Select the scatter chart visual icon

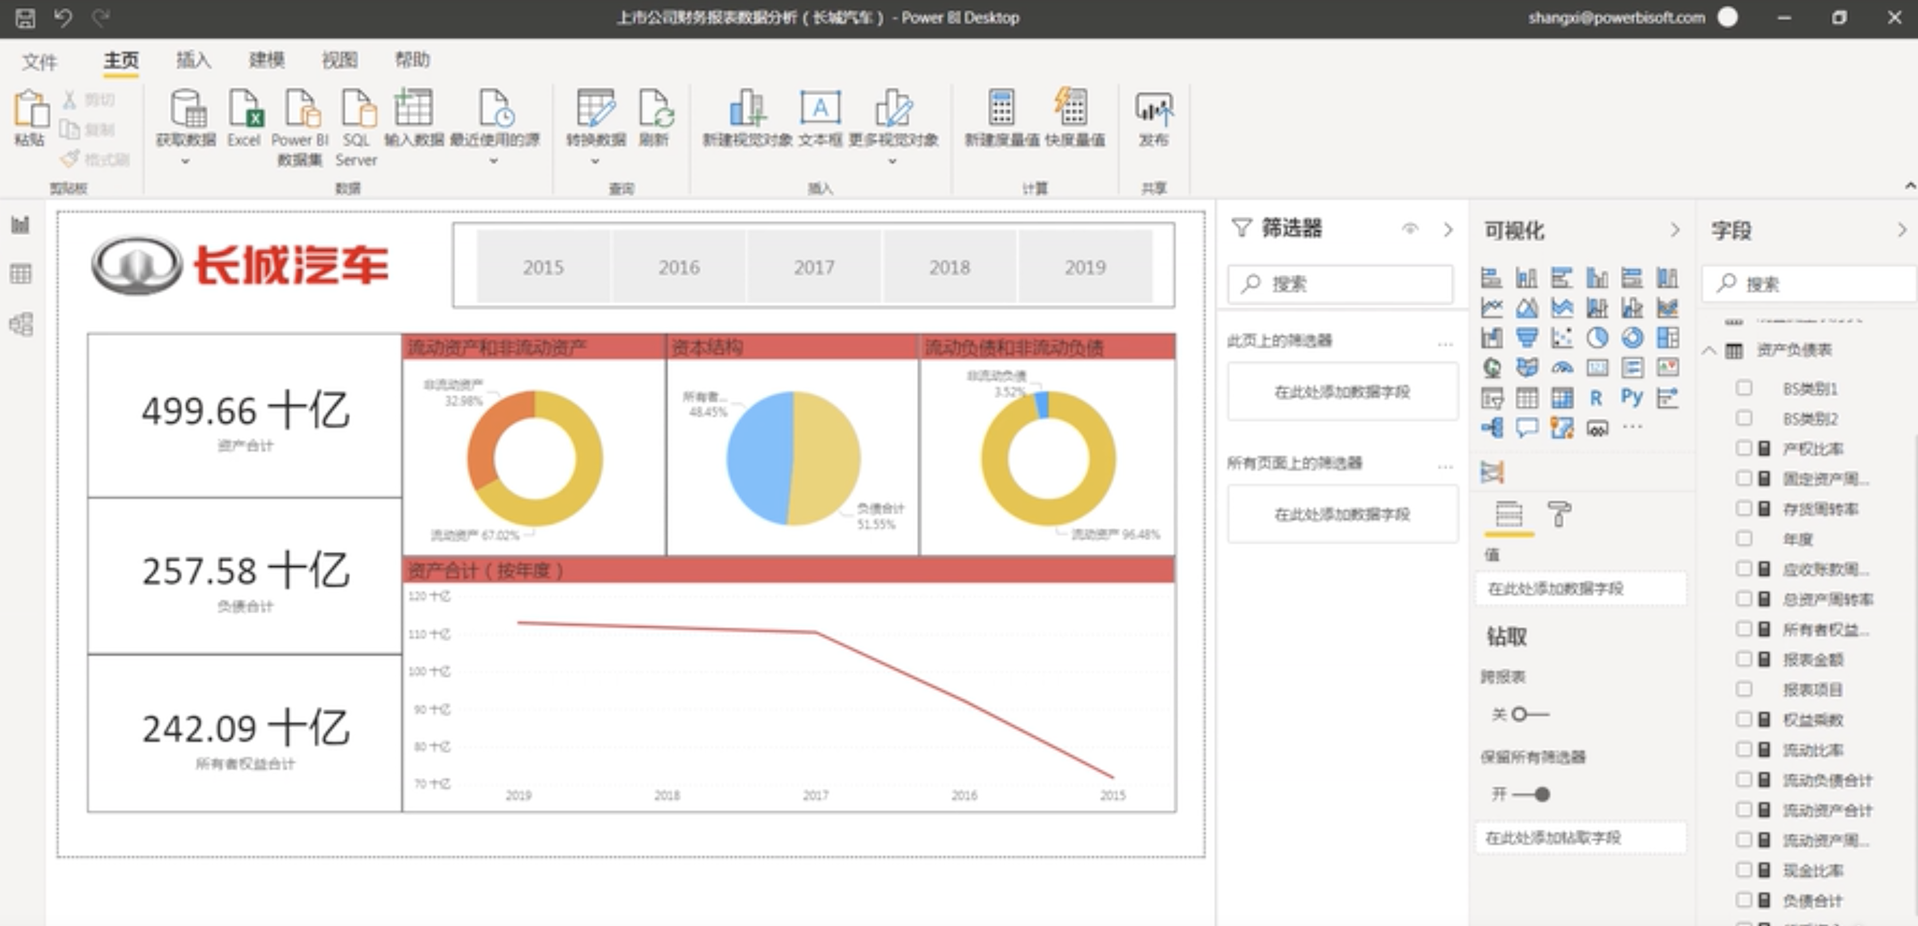[1562, 337]
